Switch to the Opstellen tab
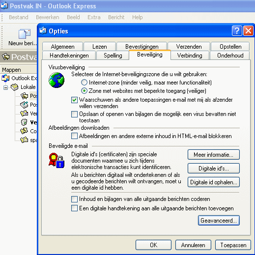The width and height of the screenshot is (255, 255). (x=230, y=47)
